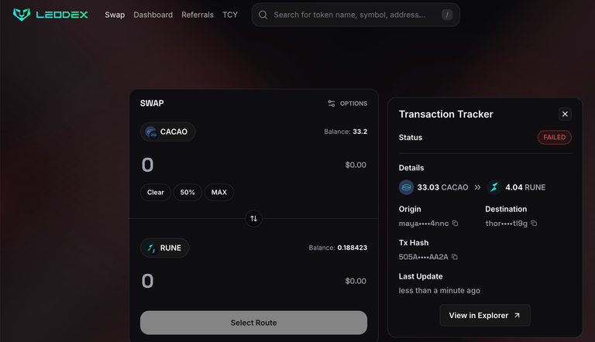
Task: Open the CACAO token selector
Action: tap(167, 132)
